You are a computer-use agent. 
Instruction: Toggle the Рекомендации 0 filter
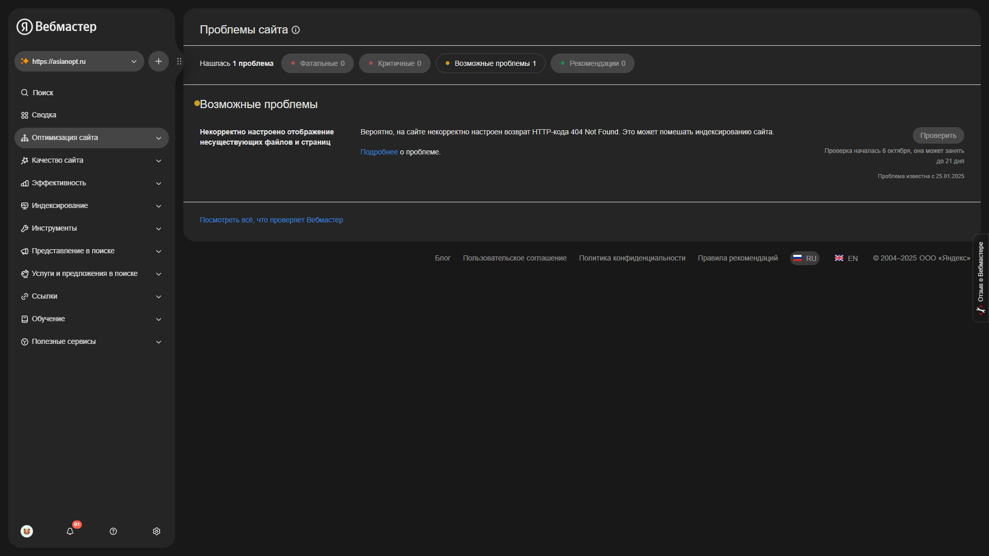(x=592, y=63)
